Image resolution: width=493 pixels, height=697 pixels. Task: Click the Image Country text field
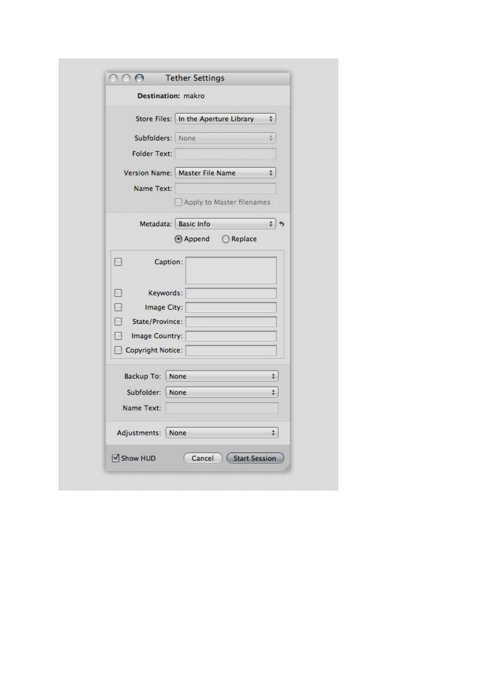(231, 336)
